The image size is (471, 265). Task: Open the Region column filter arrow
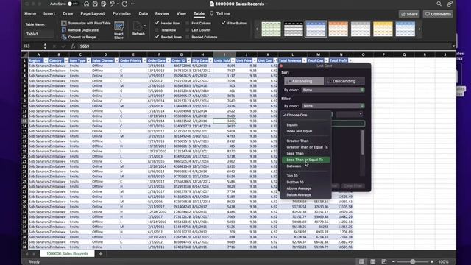click(46, 60)
